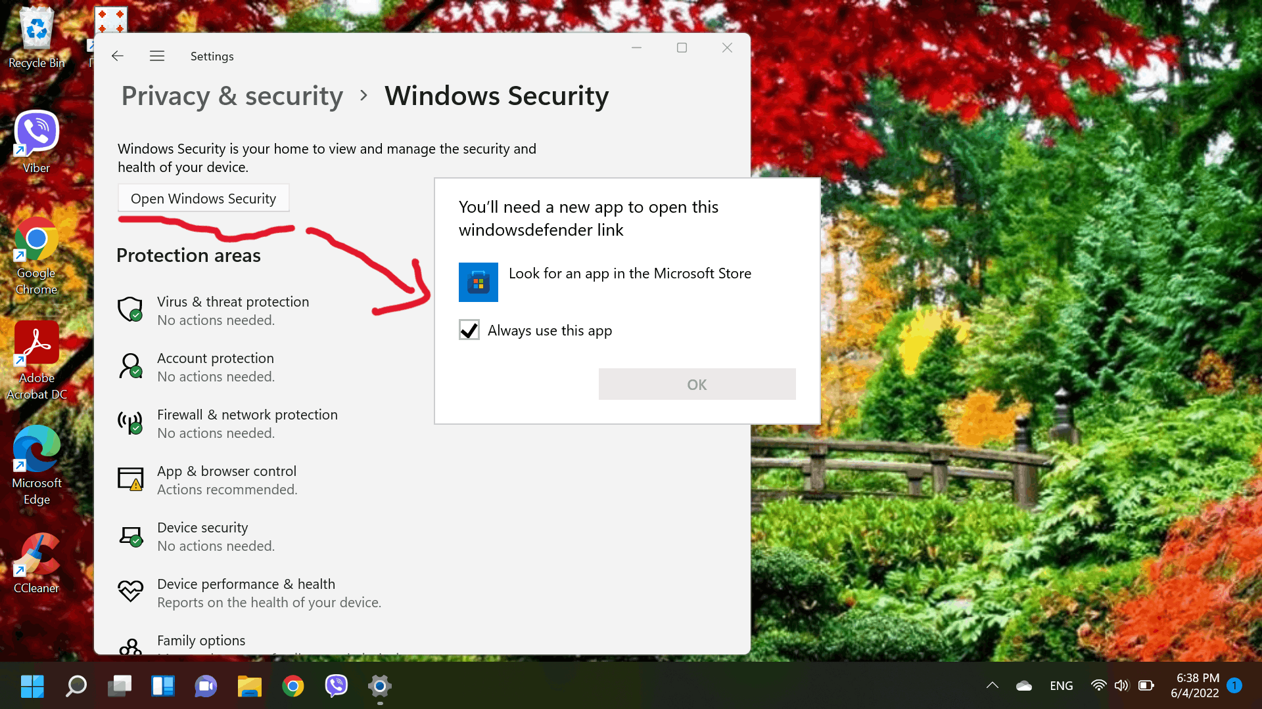This screenshot has height=709, width=1262.
Task: Launch Viber from the taskbar
Action: coord(337,686)
